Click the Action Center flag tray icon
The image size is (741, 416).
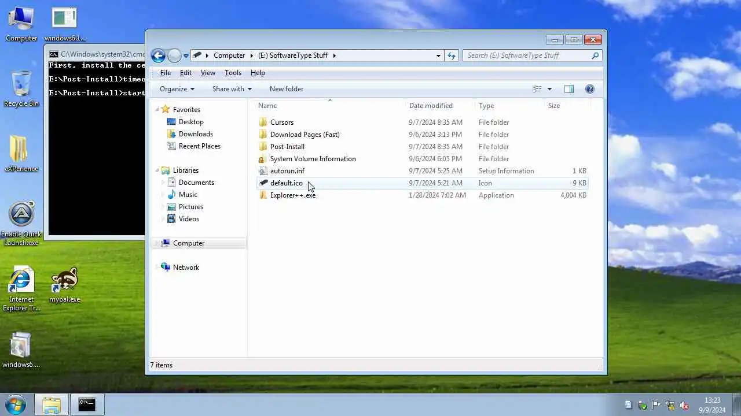coord(656,405)
